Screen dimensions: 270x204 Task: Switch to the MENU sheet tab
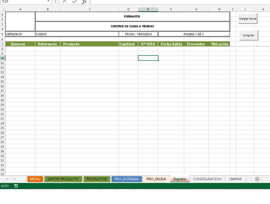point(35,179)
